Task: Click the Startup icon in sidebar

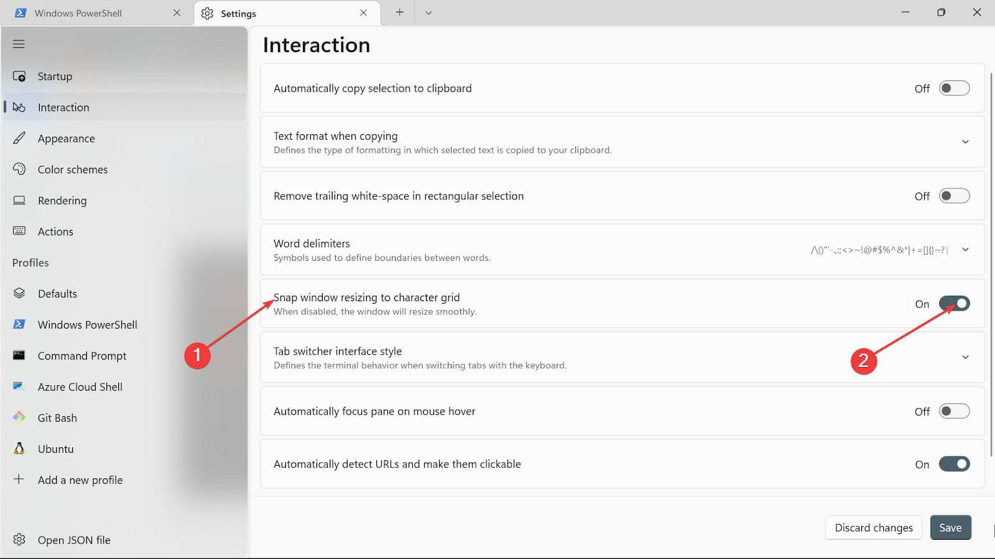Action: (19, 76)
